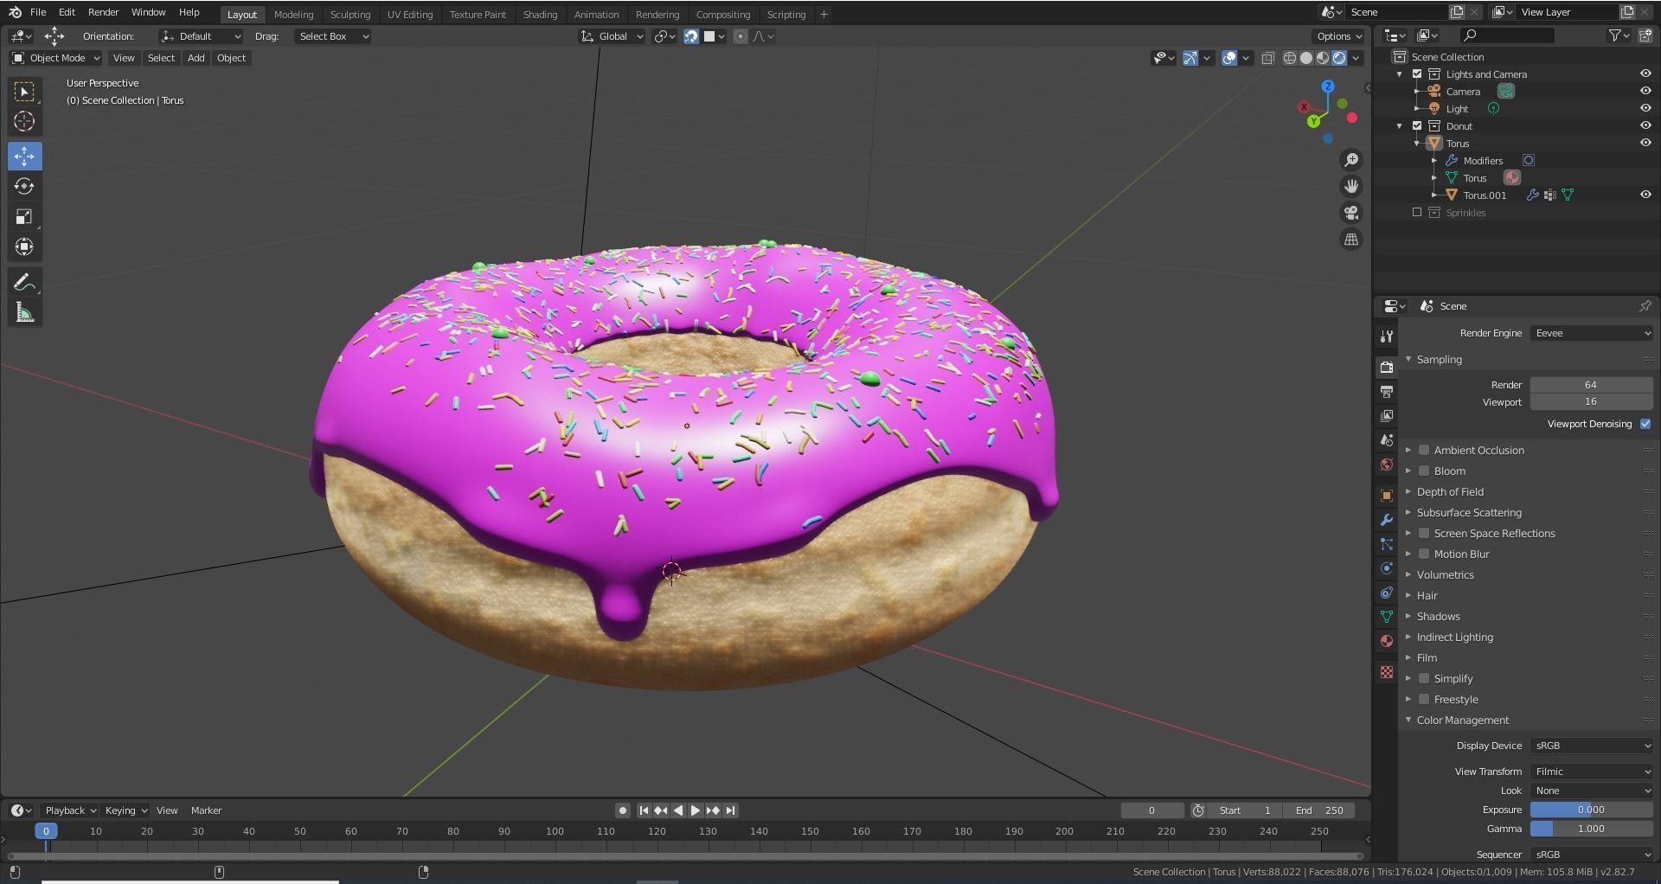Open the Render properties tab
This screenshot has height=884, width=1661.
pyautogui.click(x=1387, y=368)
